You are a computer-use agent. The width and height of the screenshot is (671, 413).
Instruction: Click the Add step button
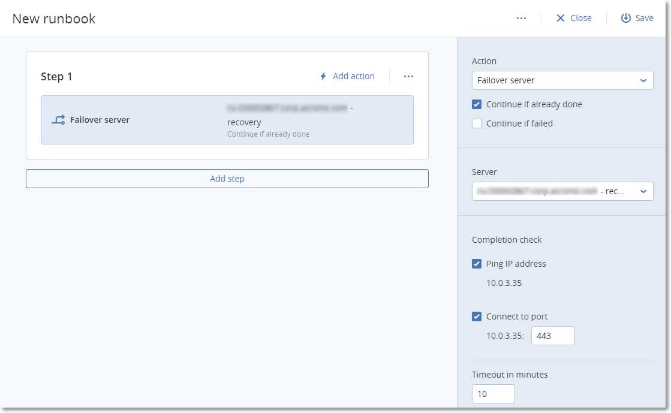click(227, 178)
